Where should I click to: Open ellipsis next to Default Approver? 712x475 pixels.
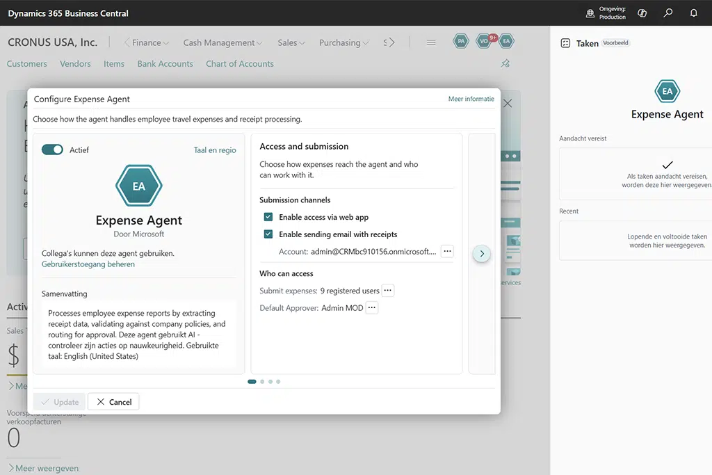pos(372,307)
